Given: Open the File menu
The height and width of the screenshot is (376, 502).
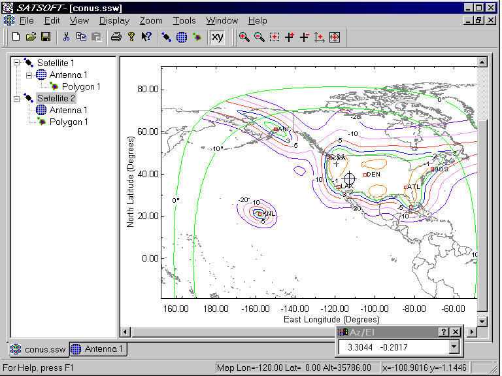Looking at the screenshot, I should coord(27,20).
